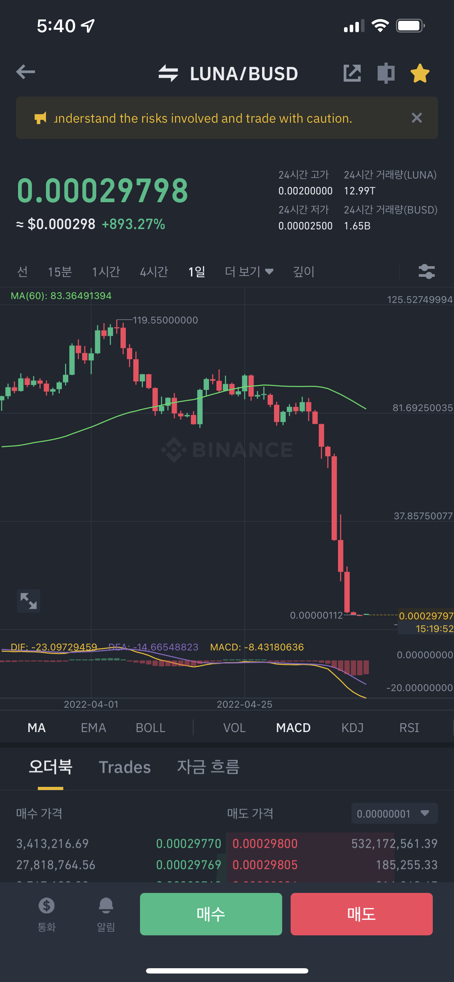This screenshot has height=982, width=454.
Task: Tap the back arrow icon
Action: point(25,72)
